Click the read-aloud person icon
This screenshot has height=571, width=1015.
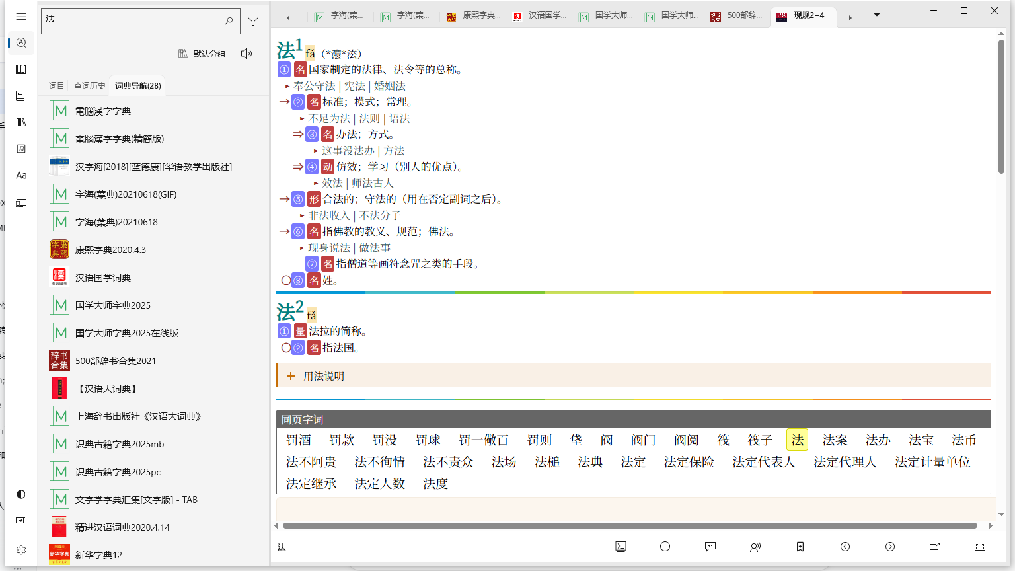pos(755,547)
